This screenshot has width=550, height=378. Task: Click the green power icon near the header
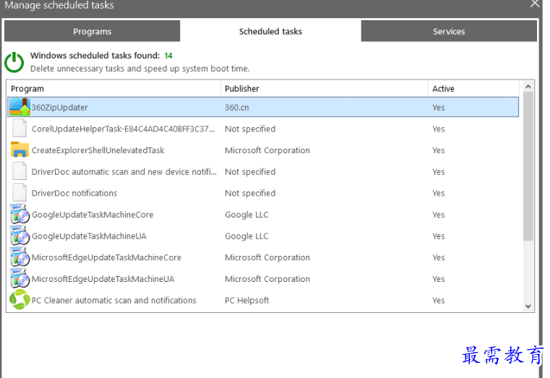[x=14, y=62]
